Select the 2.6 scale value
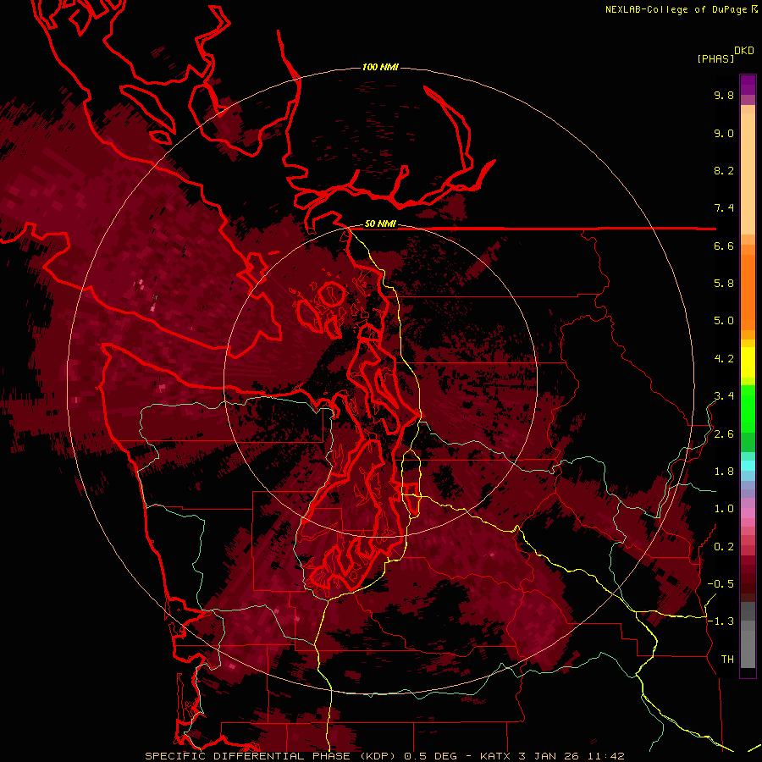This screenshot has height=762, width=762. pos(724,434)
